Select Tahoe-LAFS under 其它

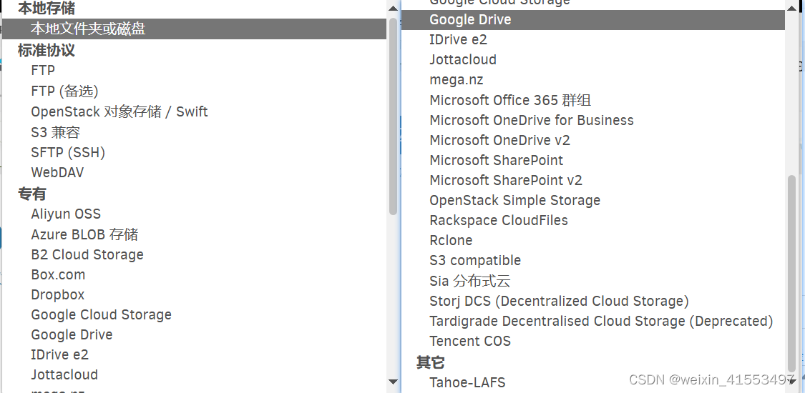[467, 382]
